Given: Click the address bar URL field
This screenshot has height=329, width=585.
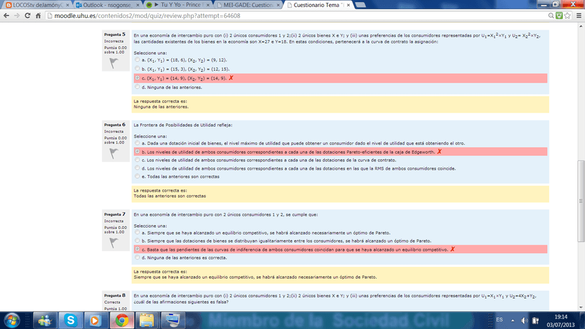Looking at the screenshot, I should click(295, 16).
